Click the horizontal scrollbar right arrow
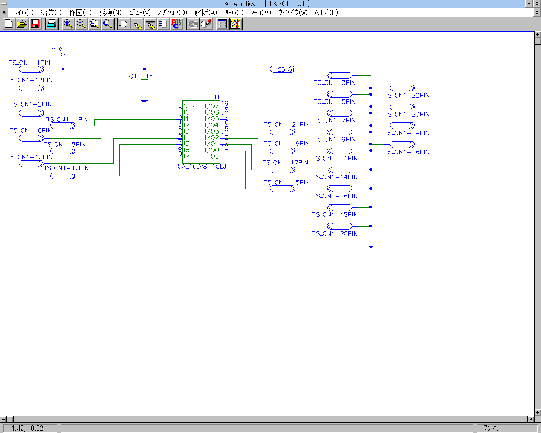 pos(531,419)
